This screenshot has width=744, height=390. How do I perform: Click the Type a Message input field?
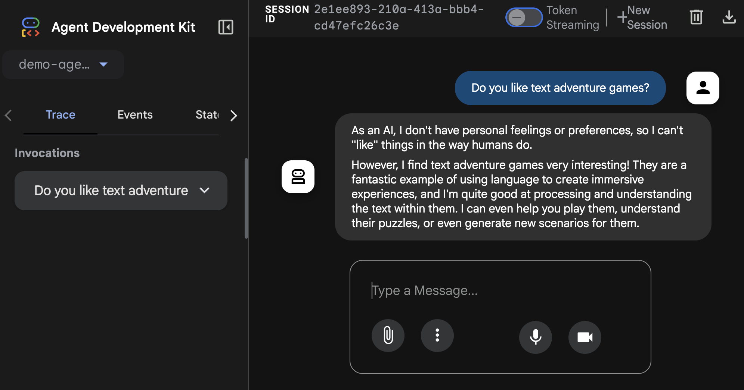coord(500,290)
